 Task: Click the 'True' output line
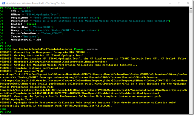click(3, 109)
